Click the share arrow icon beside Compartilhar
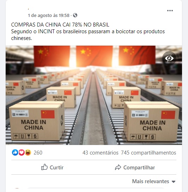 point(118,167)
